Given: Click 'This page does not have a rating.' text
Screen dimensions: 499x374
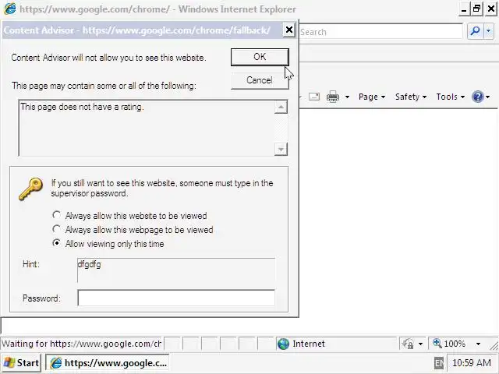Looking at the screenshot, I should [83, 107].
